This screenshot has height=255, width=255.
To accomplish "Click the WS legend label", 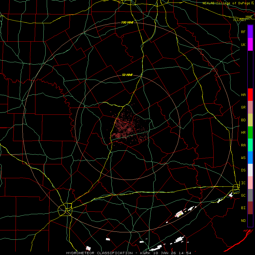I will 243,158.
